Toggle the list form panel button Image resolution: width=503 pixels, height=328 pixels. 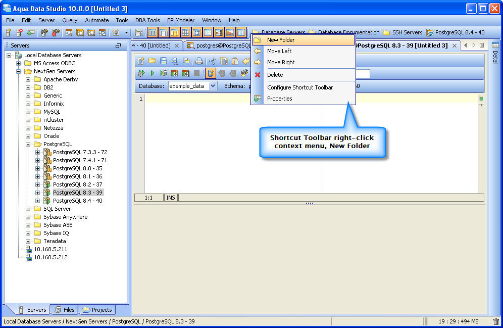pos(208,32)
